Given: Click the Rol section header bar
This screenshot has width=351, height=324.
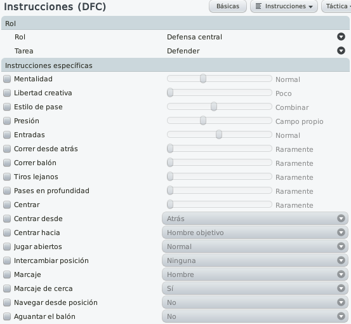Looking at the screenshot, I should (x=175, y=24).
